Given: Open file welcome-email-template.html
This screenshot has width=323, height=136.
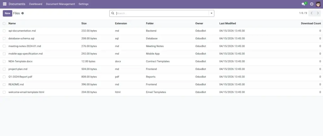Looking at the screenshot, I should 26,92.
